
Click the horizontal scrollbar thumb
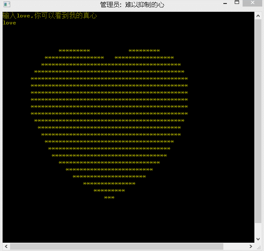tap(117, 247)
